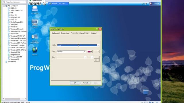The image size is (184, 103).
Task: Select Windows 8 RP x64 virtual machine
Action: coord(18,50)
